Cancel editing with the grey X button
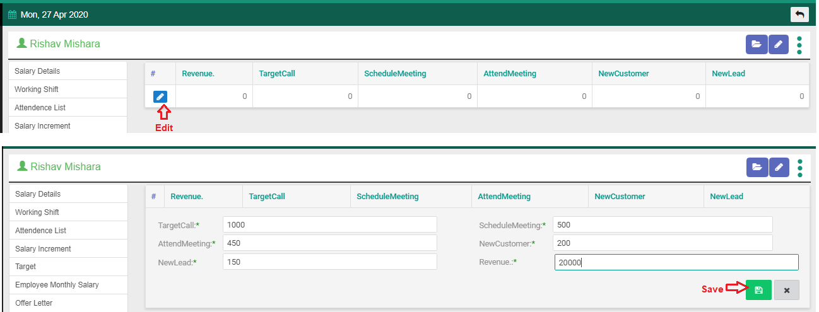 click(x=786, y=290)
